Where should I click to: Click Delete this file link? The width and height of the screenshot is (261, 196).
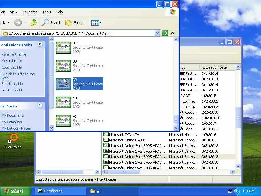(12, 90)
